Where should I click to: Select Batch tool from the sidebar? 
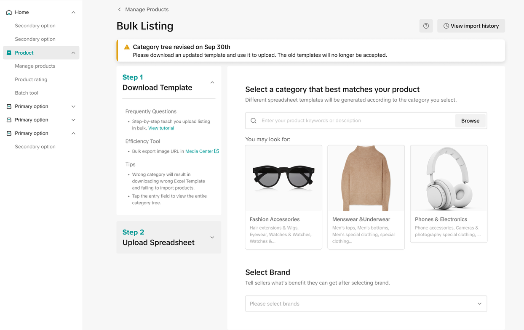coord(27,93)
